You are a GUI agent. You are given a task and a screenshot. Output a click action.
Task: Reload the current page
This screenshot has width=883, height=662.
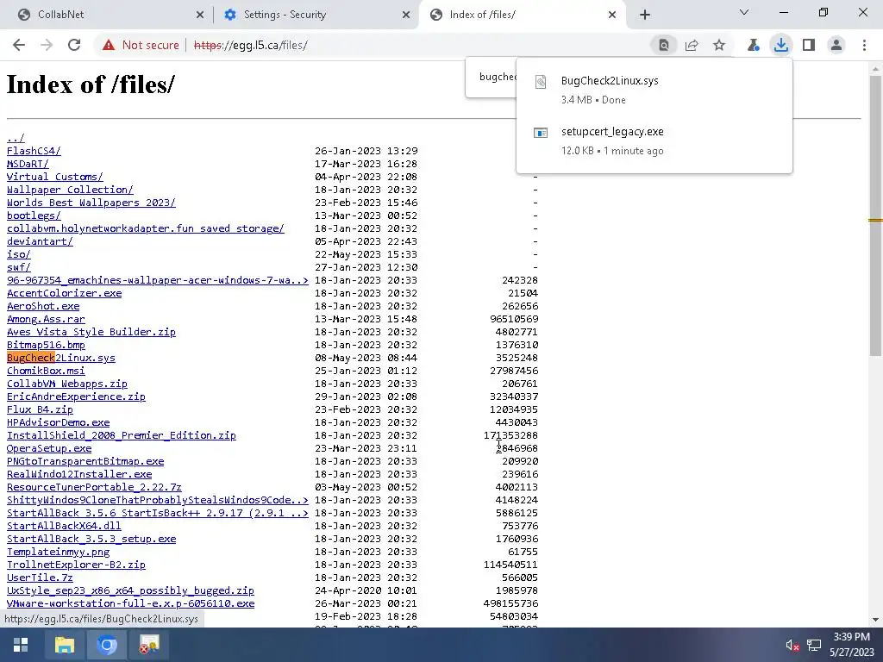[74, 45]
